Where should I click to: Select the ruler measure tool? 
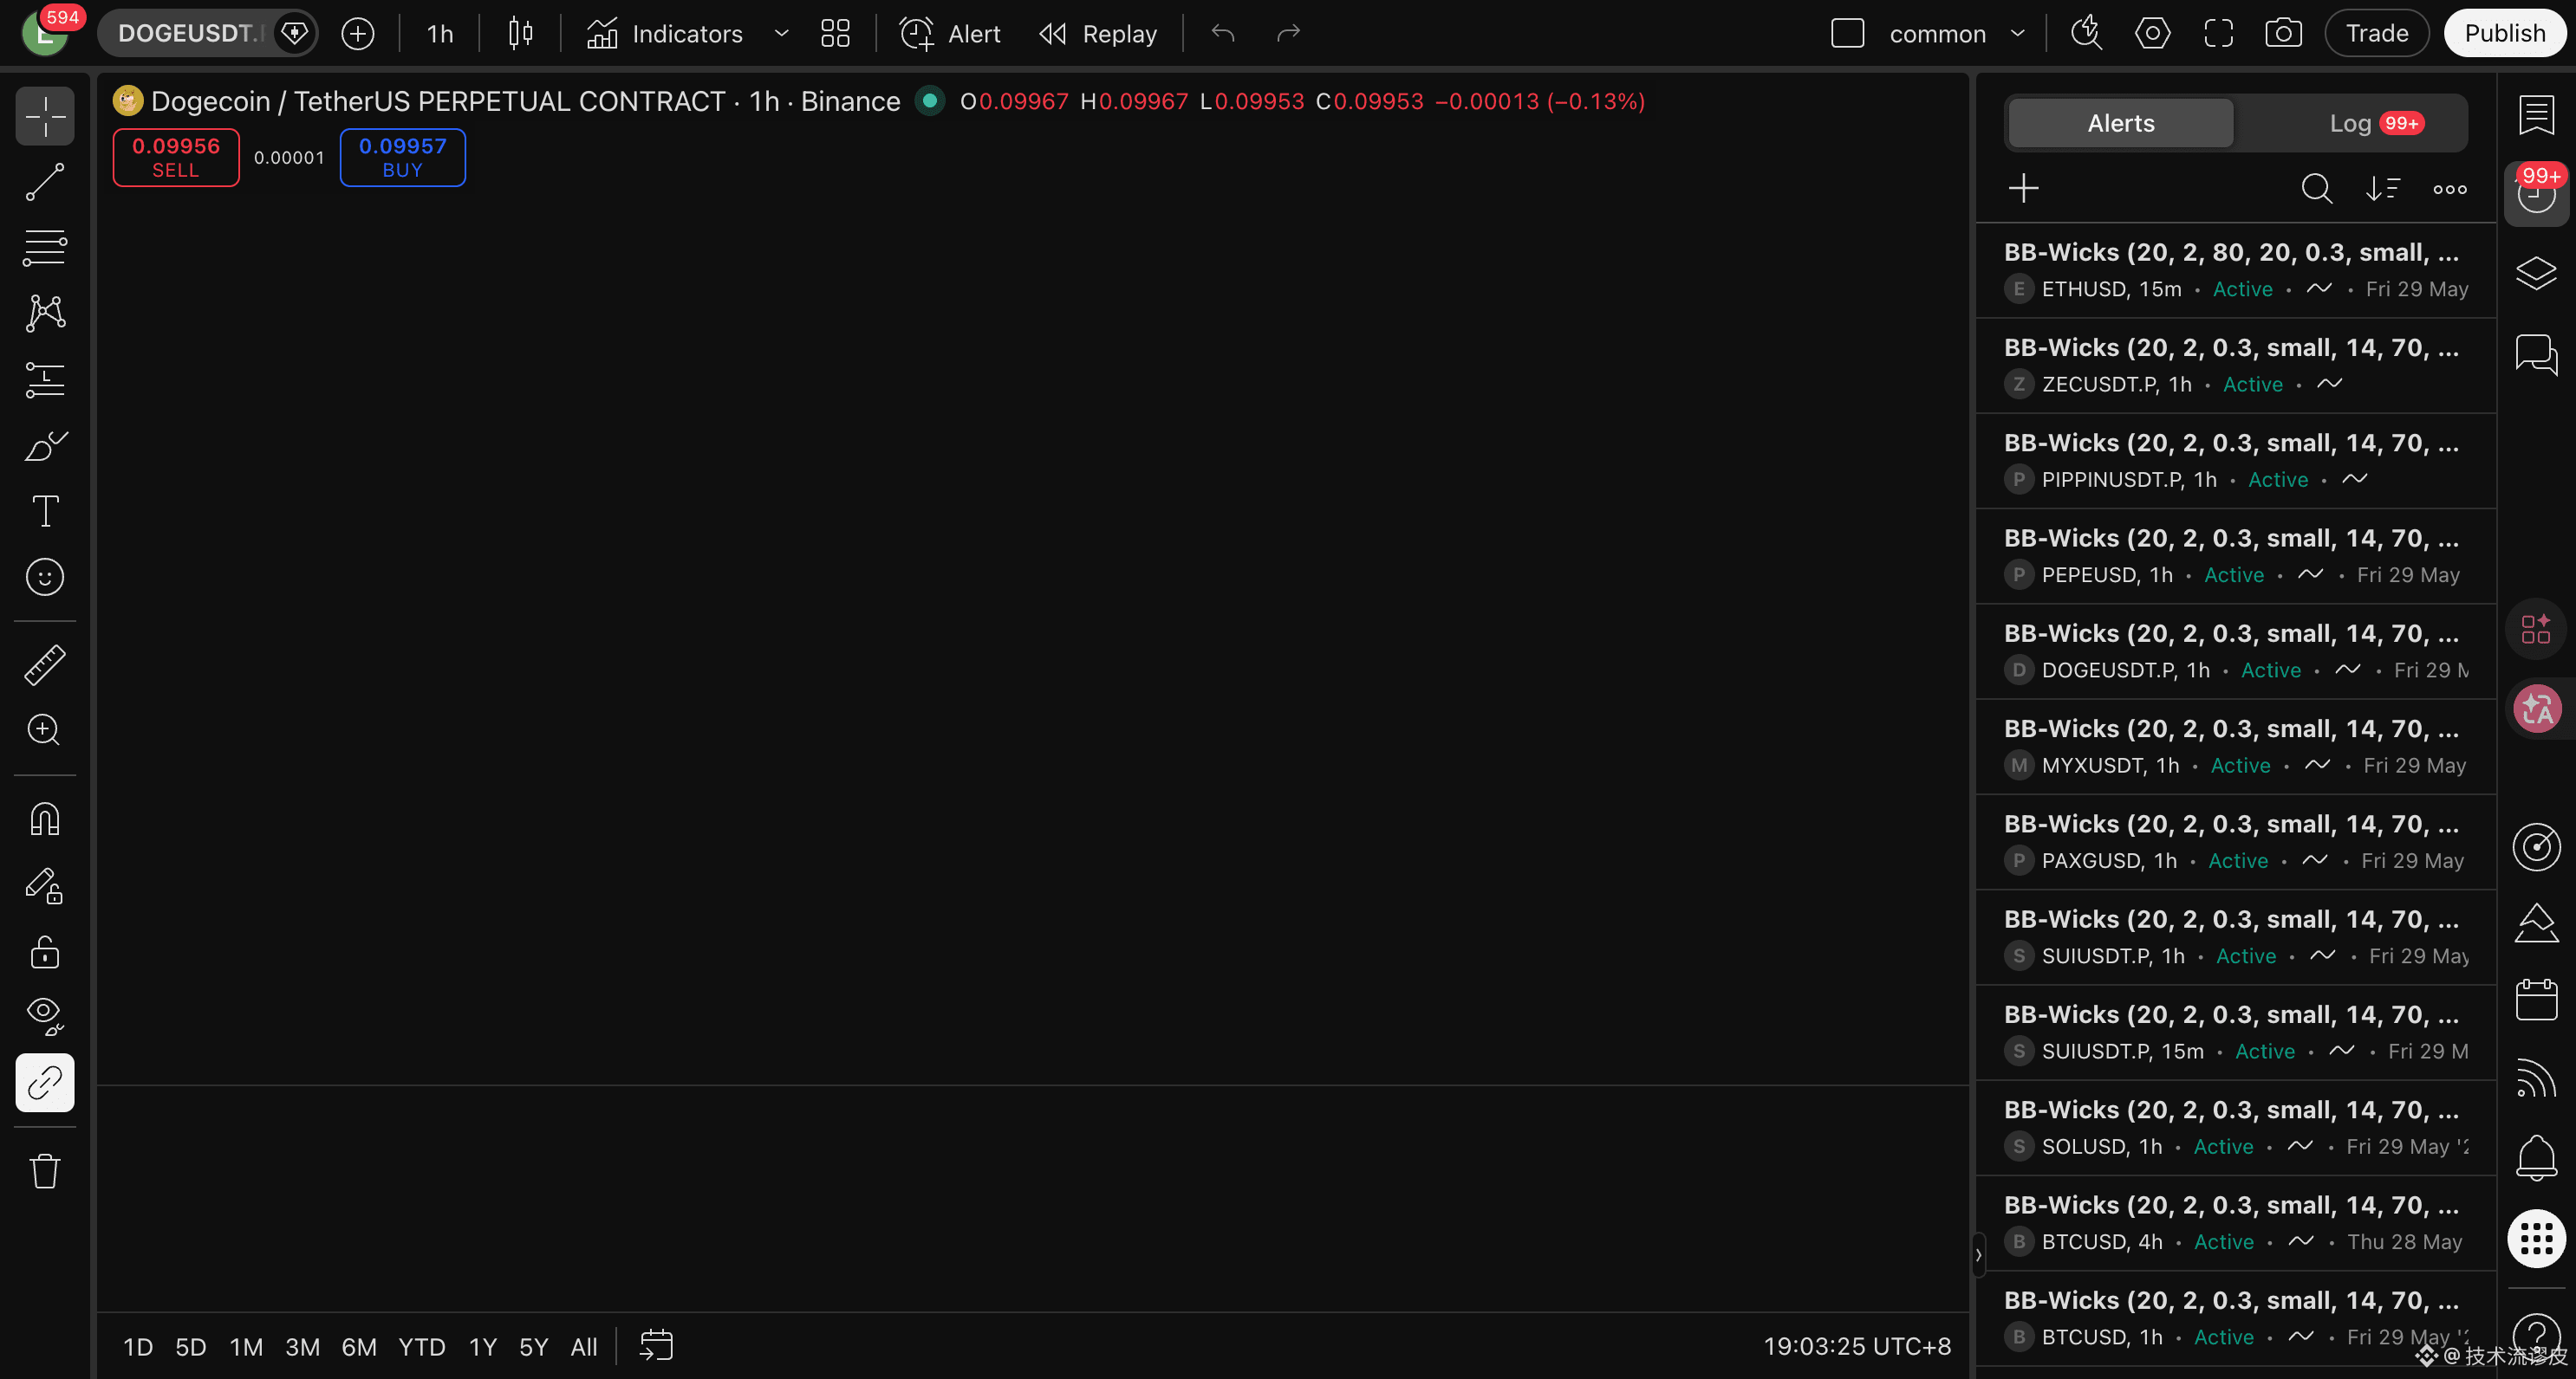(45, 664)
